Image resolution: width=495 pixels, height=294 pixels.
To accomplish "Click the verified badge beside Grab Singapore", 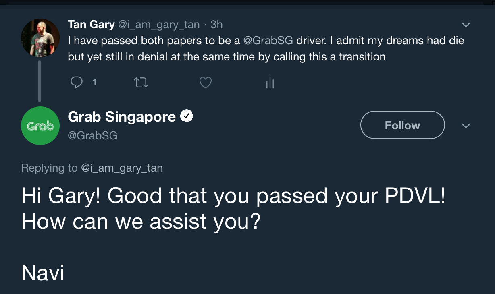I will (x=187, y=117).
